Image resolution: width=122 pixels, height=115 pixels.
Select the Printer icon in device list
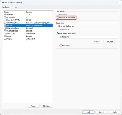[x=5, y=36]
